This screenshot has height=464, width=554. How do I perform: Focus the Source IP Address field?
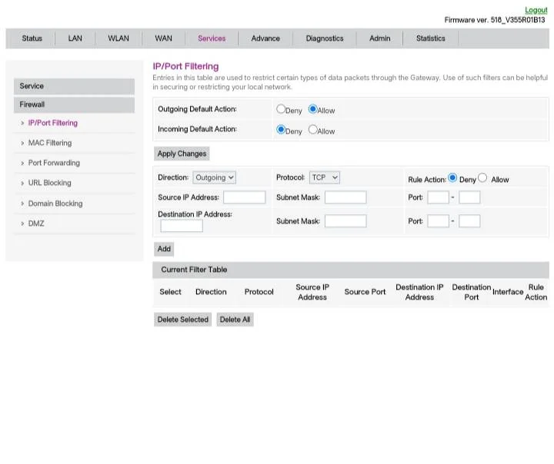[x=244, y=197]
